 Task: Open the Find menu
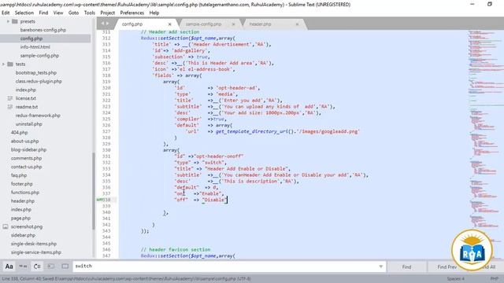(43, 13)
